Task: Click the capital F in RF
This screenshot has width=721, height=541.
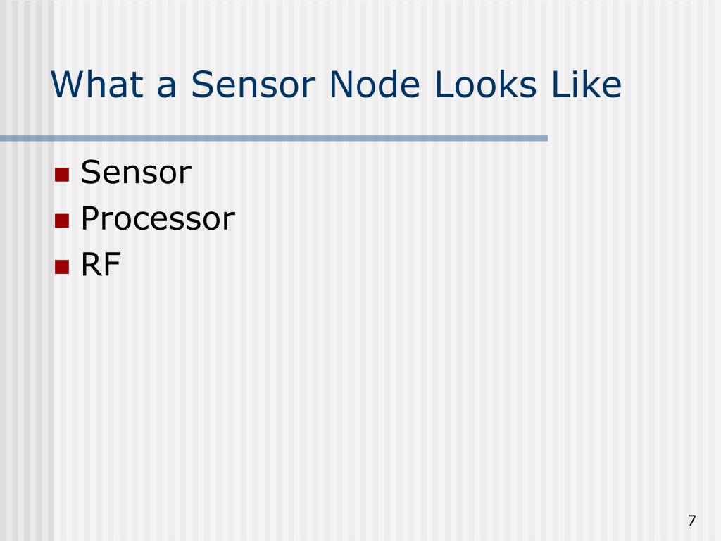Action: tap(113, 265)
